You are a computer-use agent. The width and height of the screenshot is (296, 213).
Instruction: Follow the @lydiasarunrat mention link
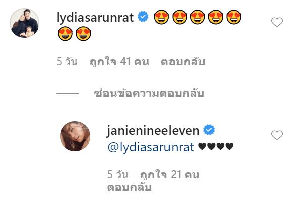point(151,147)
